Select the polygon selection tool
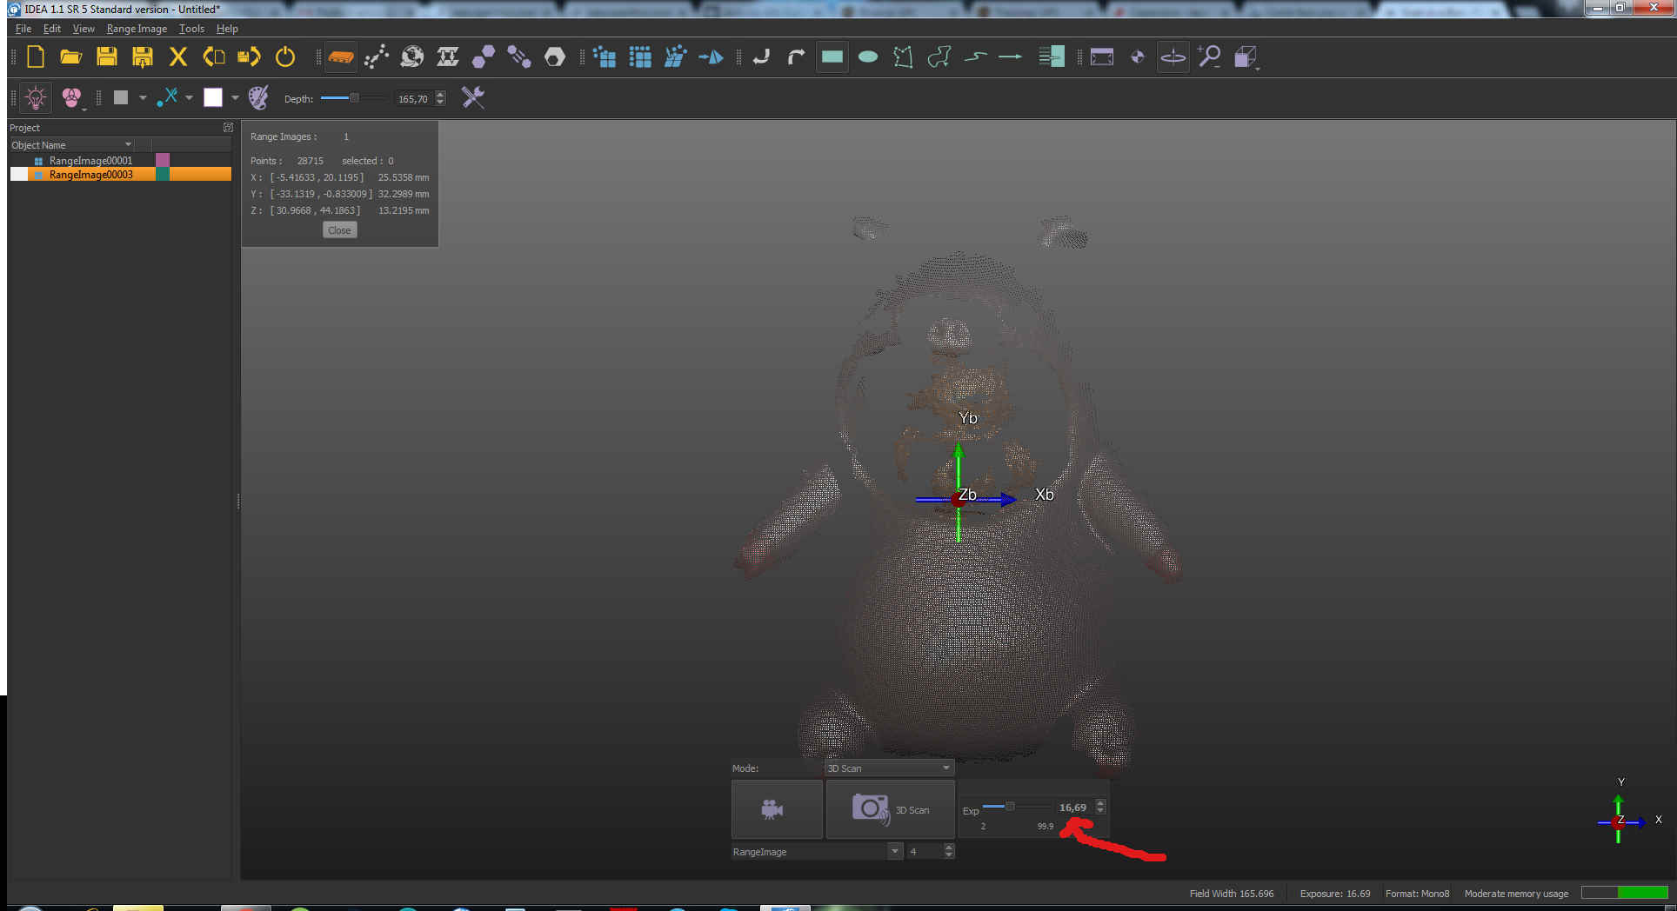1677x911 pixels. tap(903, 57)
